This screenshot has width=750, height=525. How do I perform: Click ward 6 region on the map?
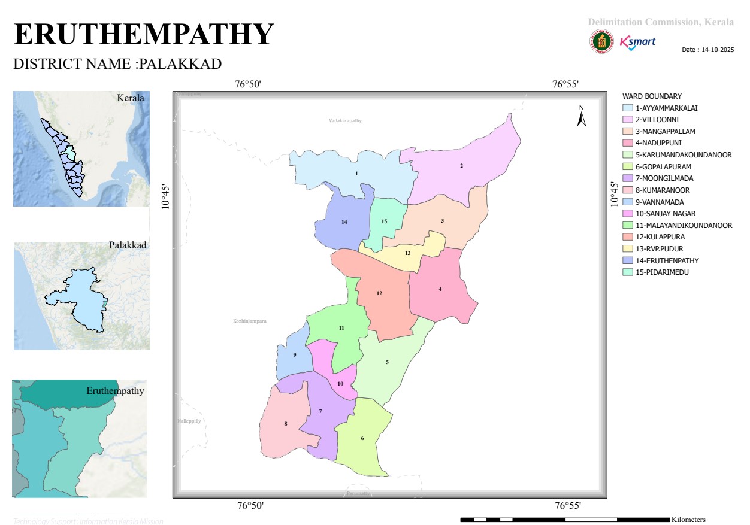coord(362,438)
